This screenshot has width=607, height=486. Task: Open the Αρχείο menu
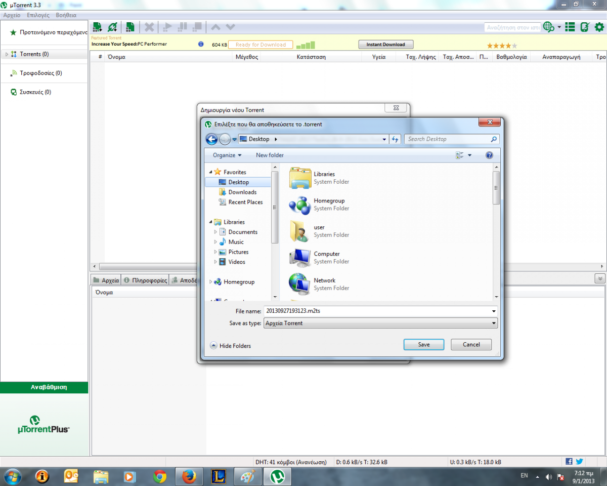[x=12, y=15]
